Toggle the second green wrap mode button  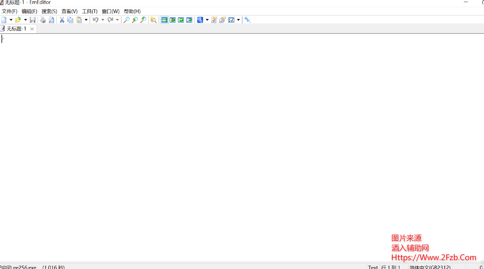point(172,20)
